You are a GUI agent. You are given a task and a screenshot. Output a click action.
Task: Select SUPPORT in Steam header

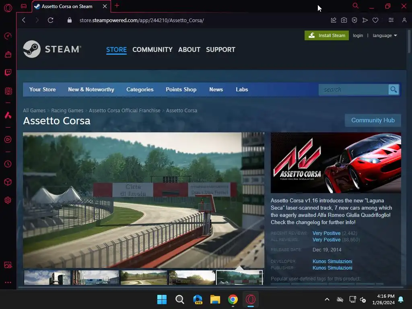click(220, 49)
